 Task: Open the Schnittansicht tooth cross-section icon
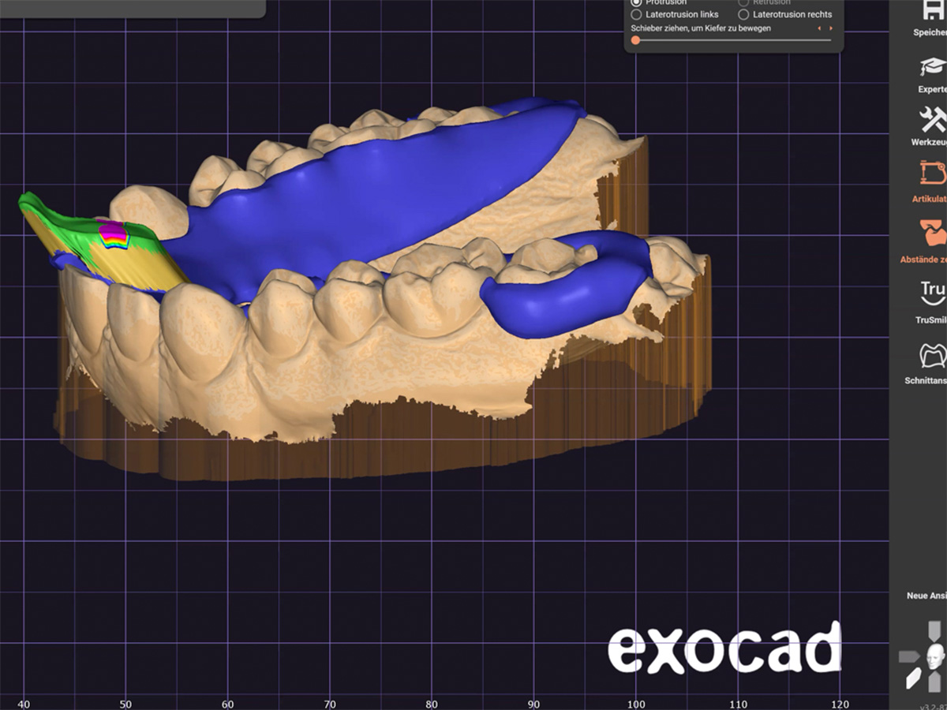click(933, 355)
